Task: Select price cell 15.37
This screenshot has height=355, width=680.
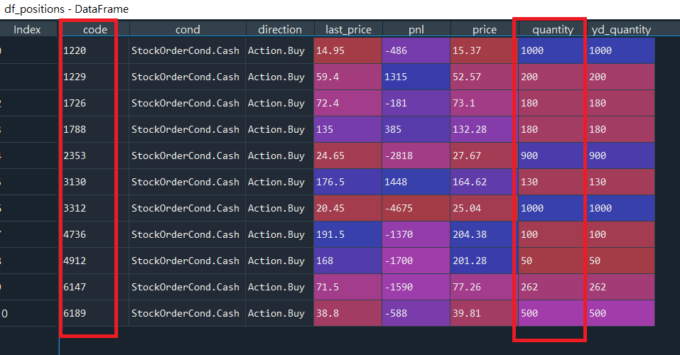Action: (485, 50)
